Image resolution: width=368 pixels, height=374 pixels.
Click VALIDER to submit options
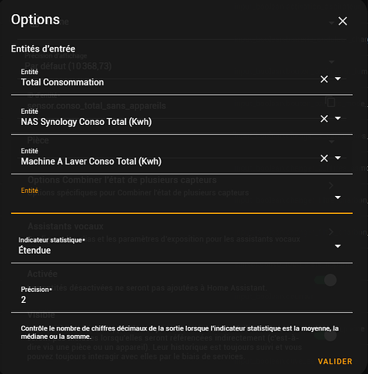click(x=335, y=361)
